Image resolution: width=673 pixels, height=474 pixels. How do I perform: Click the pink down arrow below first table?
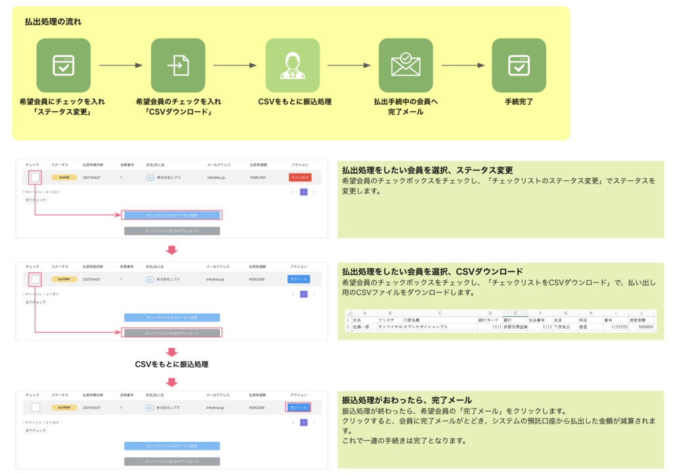pos(172,250)
